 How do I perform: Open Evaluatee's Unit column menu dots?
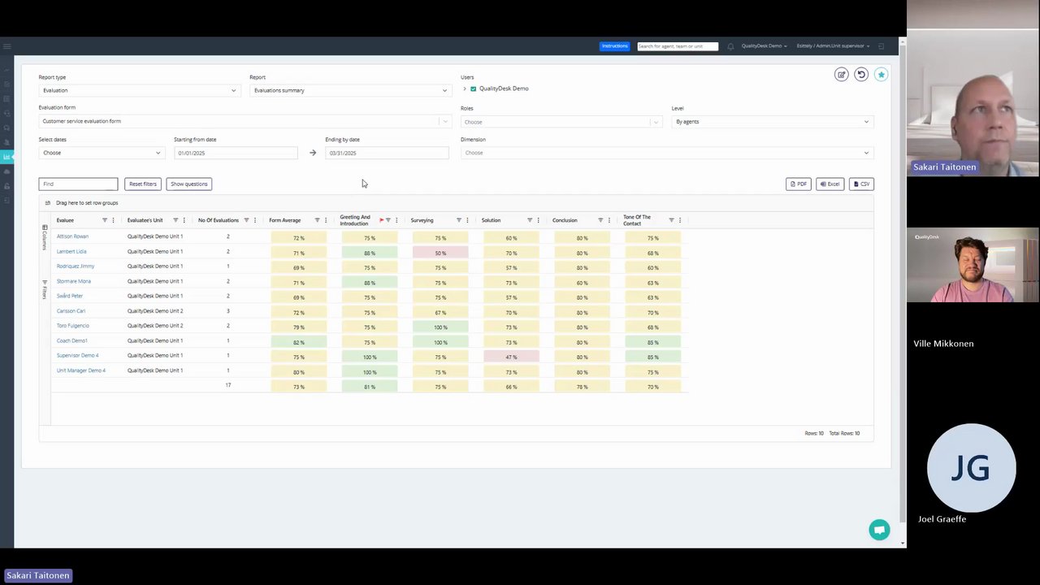click(184, 220)
